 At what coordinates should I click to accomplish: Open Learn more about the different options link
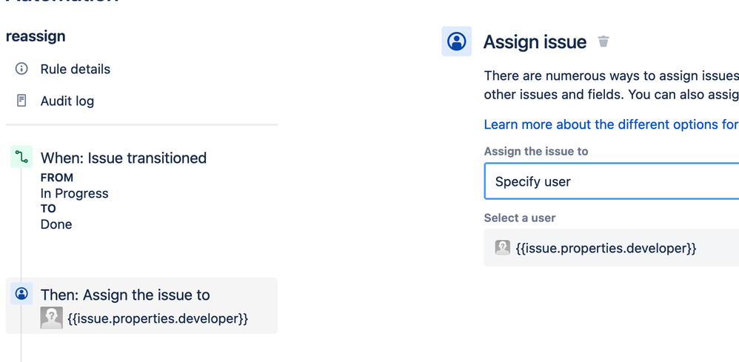click(612, 124)
